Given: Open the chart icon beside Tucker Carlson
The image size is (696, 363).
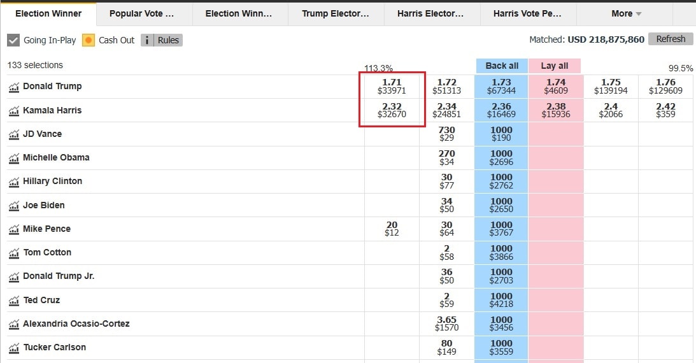Looking at the screenshot, I should click(x=14, y=348).
